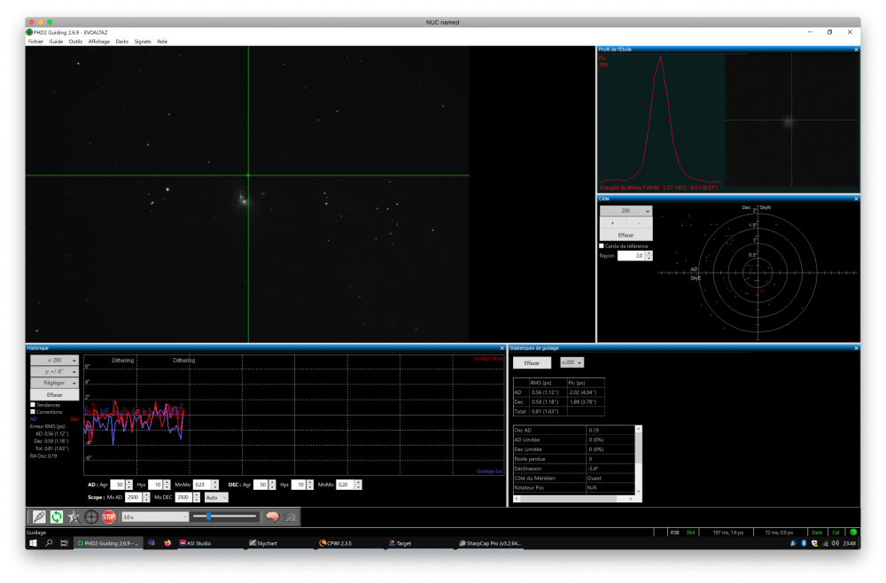Click the network tray icon

(x=825, y=543)
